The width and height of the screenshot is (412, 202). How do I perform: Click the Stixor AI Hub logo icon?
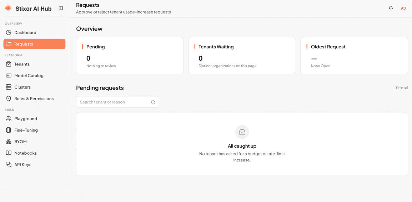[x=8, y=8]
